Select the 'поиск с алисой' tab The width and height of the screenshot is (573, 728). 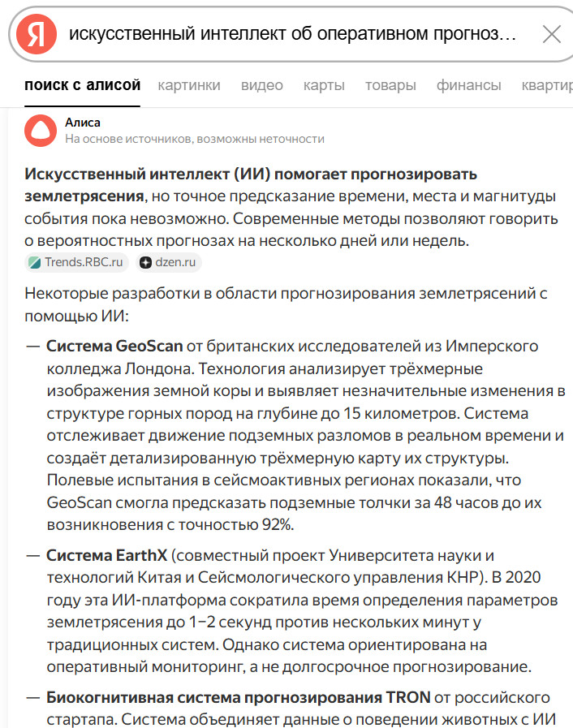coord(82,85)
